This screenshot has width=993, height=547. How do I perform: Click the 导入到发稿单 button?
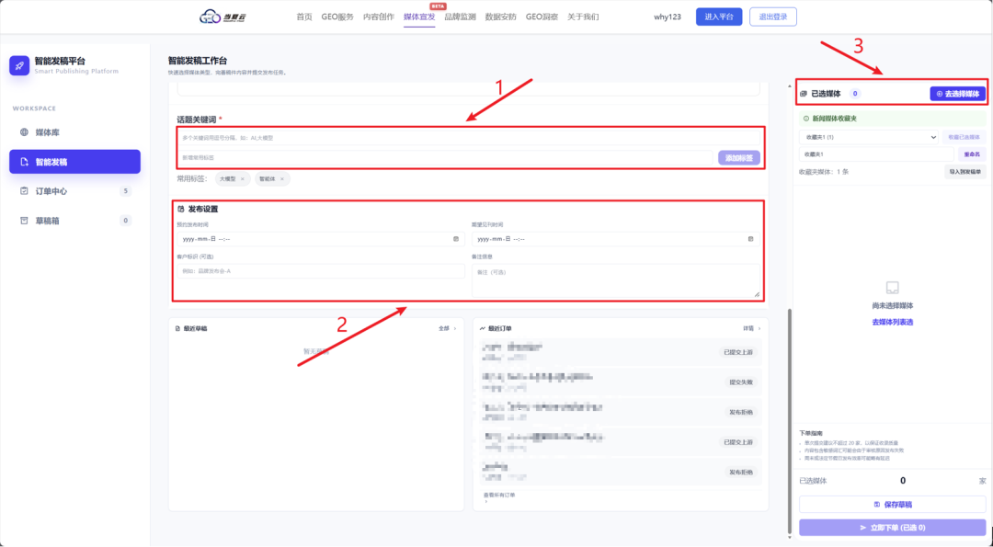965,172
